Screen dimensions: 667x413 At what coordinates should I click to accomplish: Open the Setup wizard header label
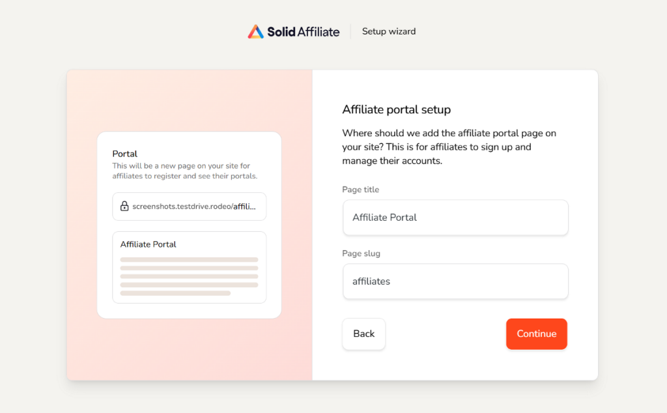388,31
